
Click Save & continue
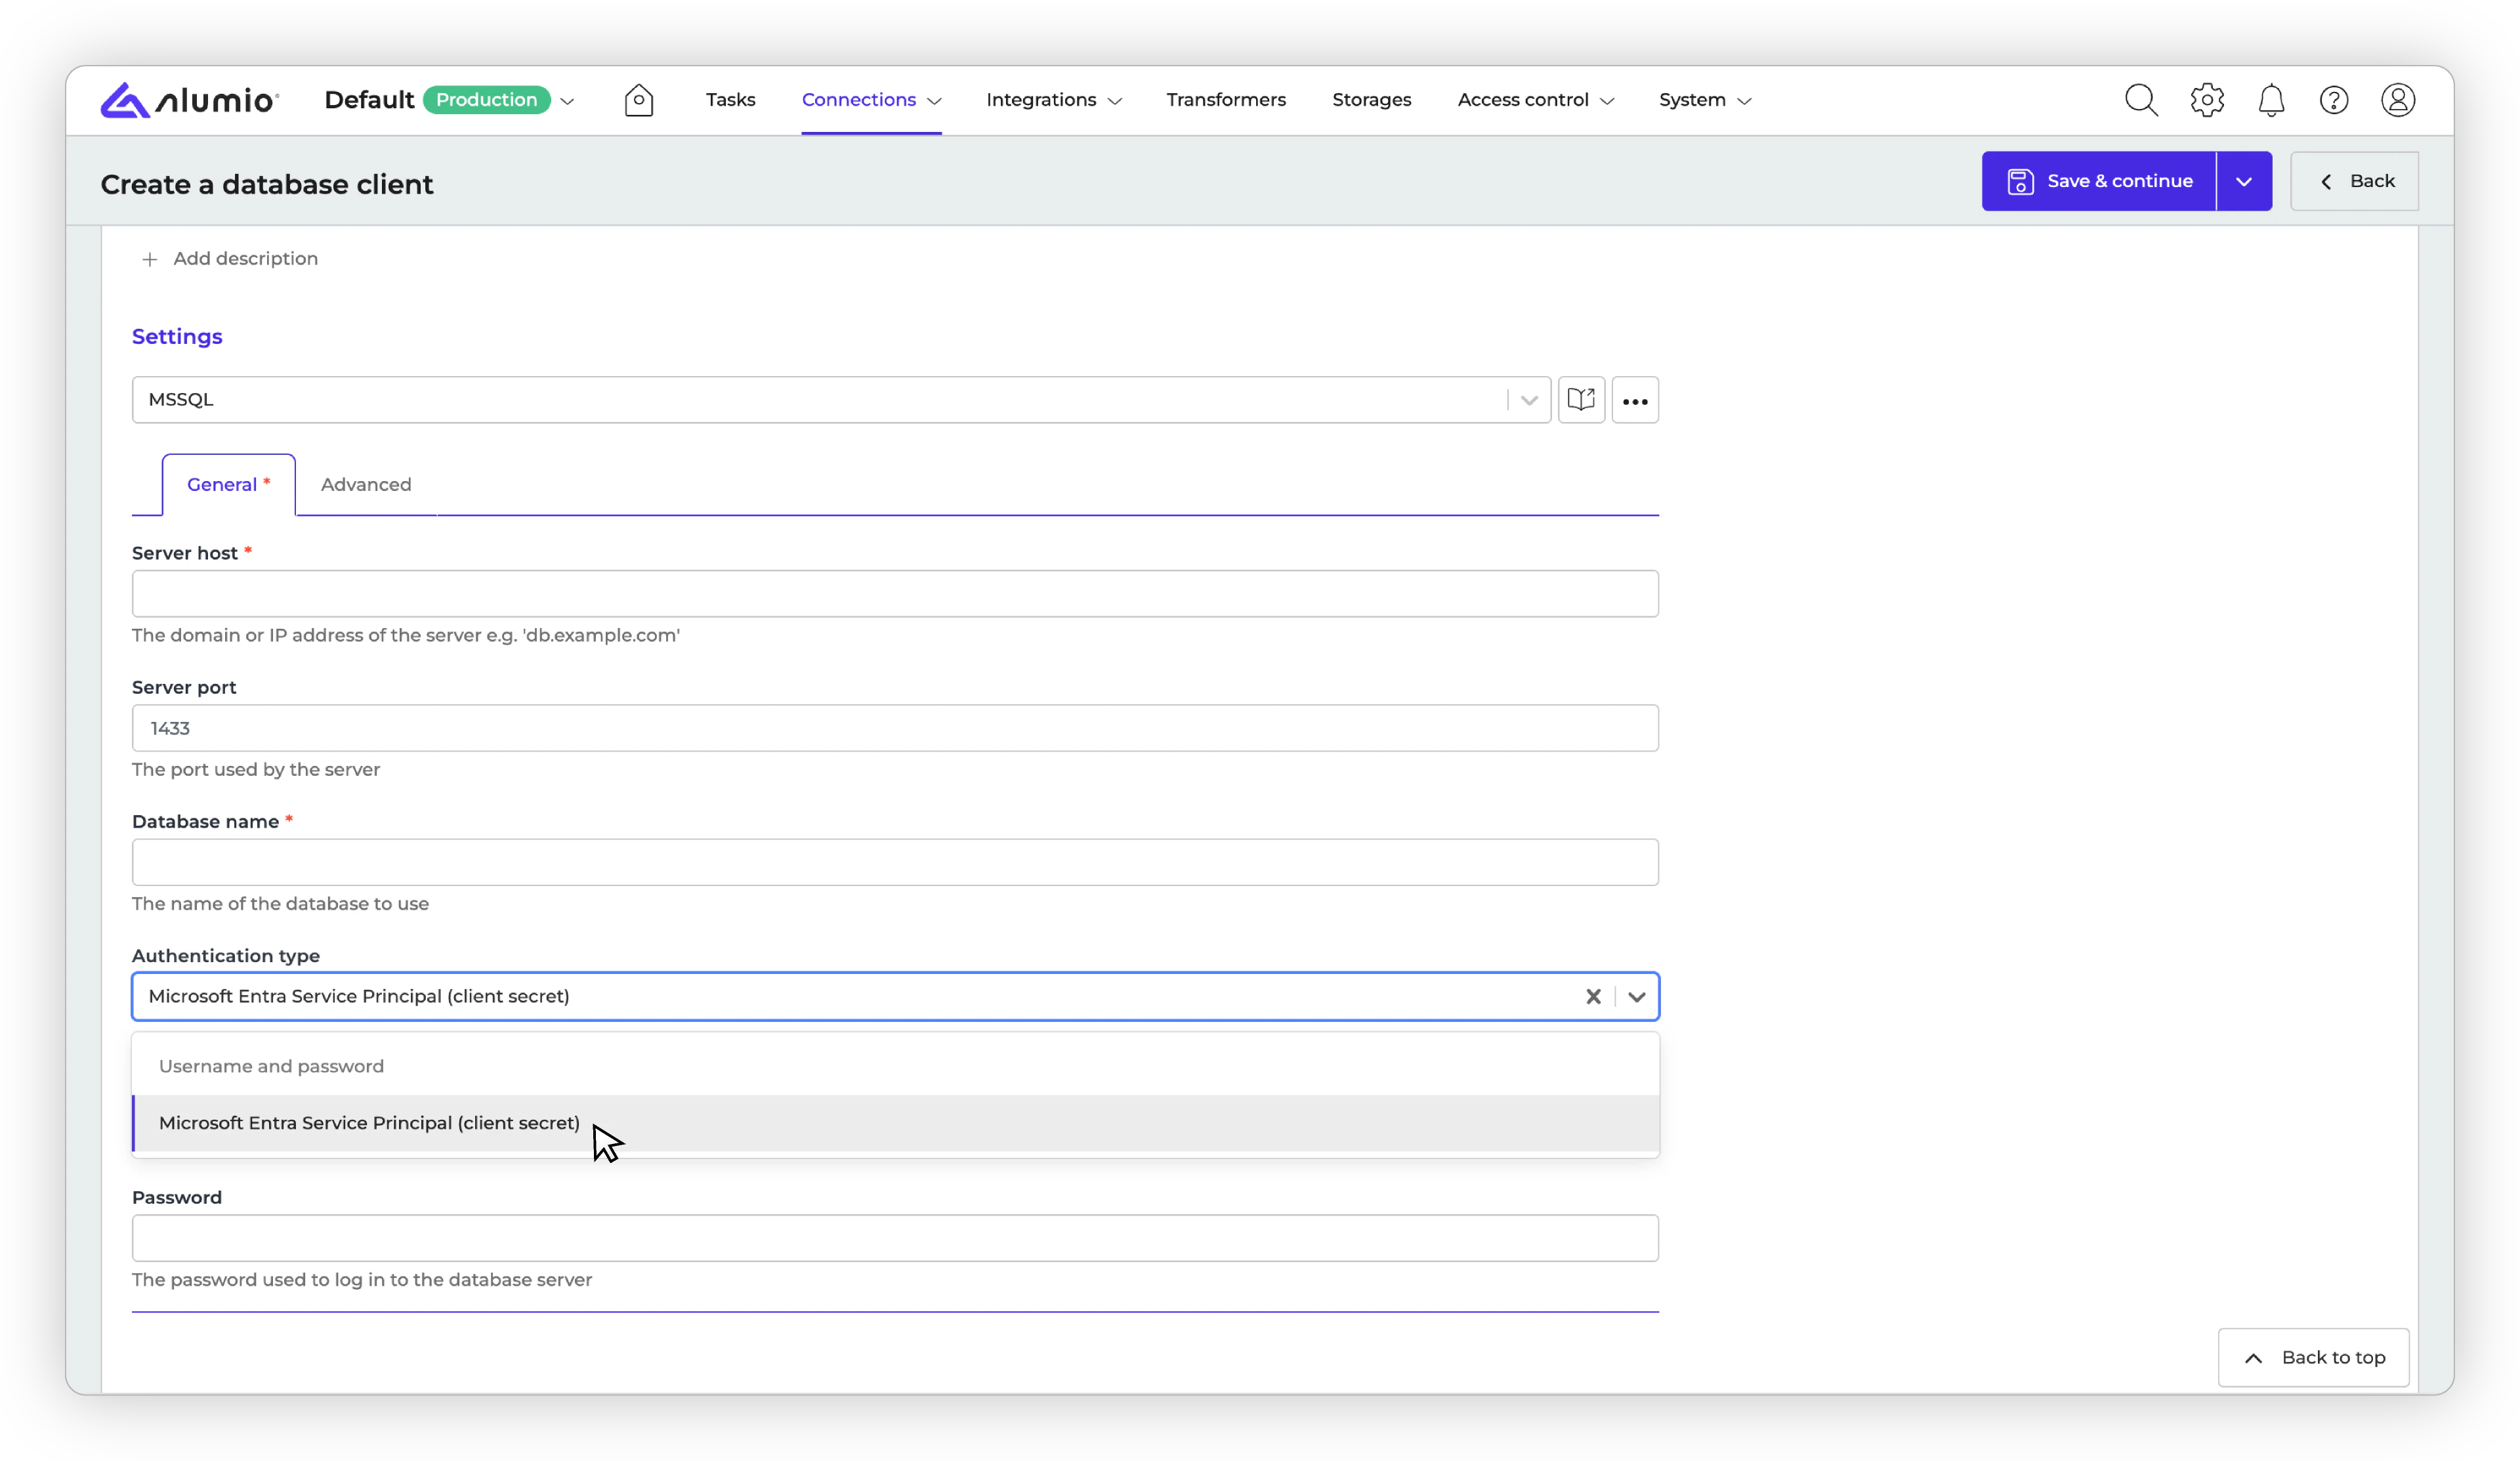[x=2099, y=181]
